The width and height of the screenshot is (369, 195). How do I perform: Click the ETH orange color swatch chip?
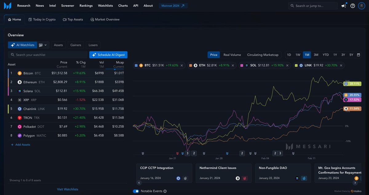(191, 65)
